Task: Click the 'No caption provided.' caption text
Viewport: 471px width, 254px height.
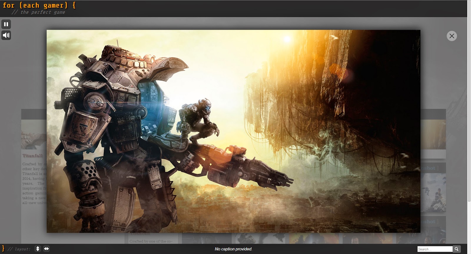Action: tap(233, 249)
